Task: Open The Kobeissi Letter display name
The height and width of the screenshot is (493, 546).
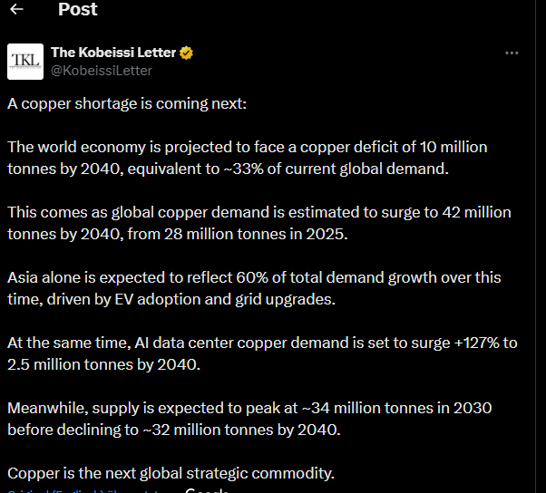Action: click(x=113, y=53)
